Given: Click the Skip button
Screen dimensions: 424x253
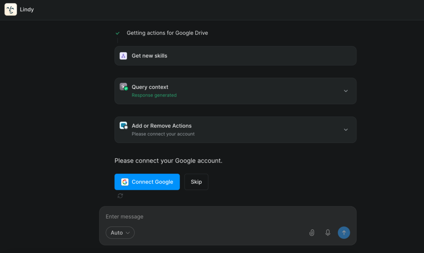Looking at the screenshot, I should [196, 182].
